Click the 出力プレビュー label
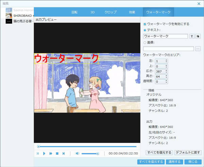The height and width of the screenshot is (167, 204). pyautogui.click(x=46, y=20)
